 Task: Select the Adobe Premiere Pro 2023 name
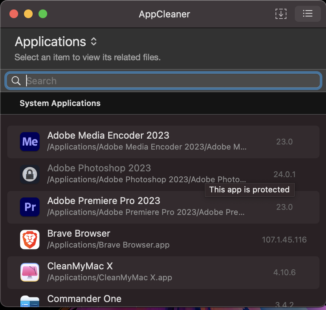pyautogui.click(x=104, y=201)
